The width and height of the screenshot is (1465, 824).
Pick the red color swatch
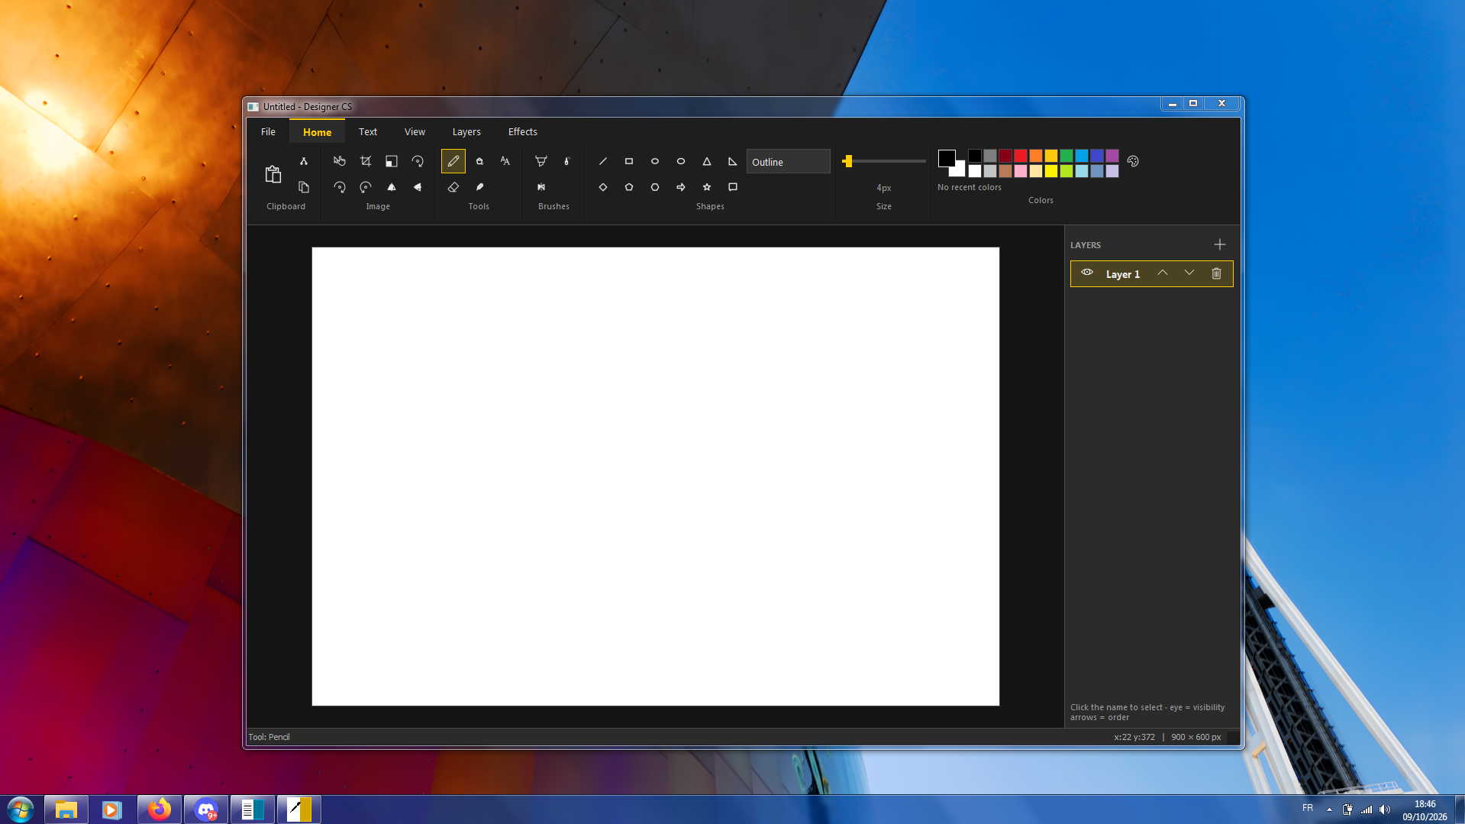1021,155
